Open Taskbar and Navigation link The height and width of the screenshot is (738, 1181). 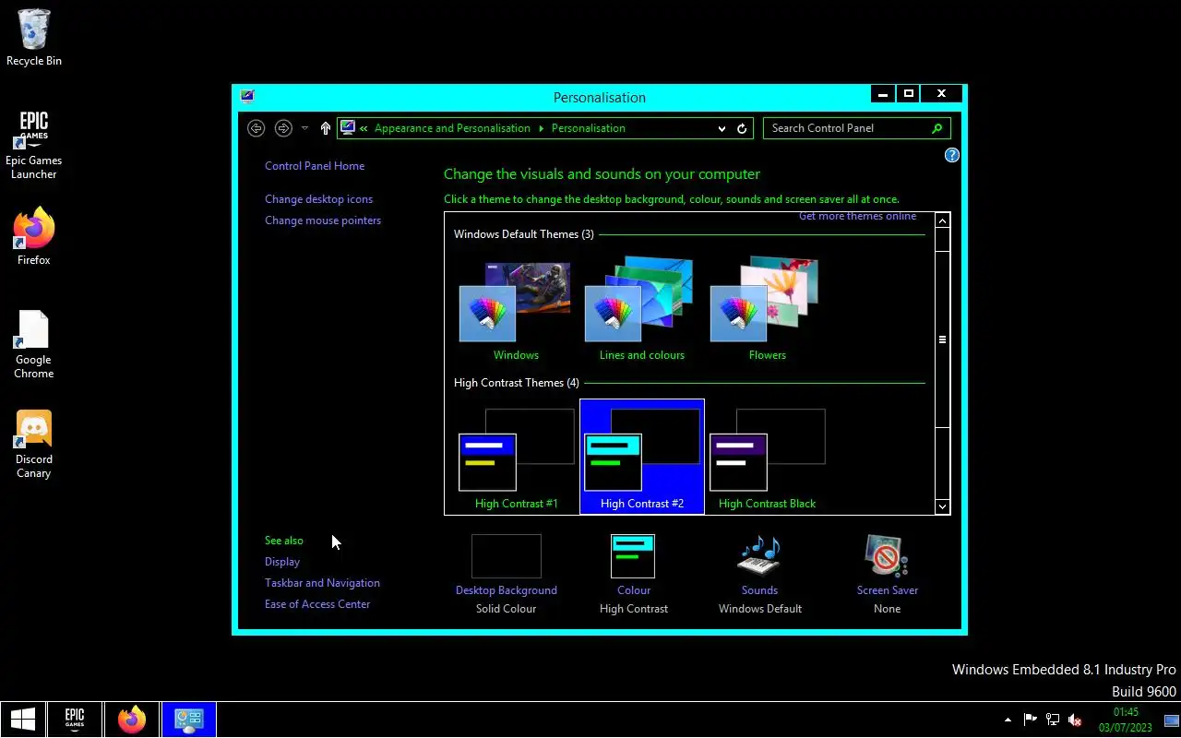pos(322,583)
